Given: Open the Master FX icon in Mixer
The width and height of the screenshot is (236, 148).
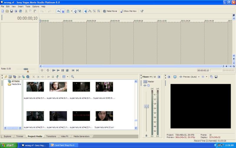Looking at the screenshot, I should [x=145, y=86].
